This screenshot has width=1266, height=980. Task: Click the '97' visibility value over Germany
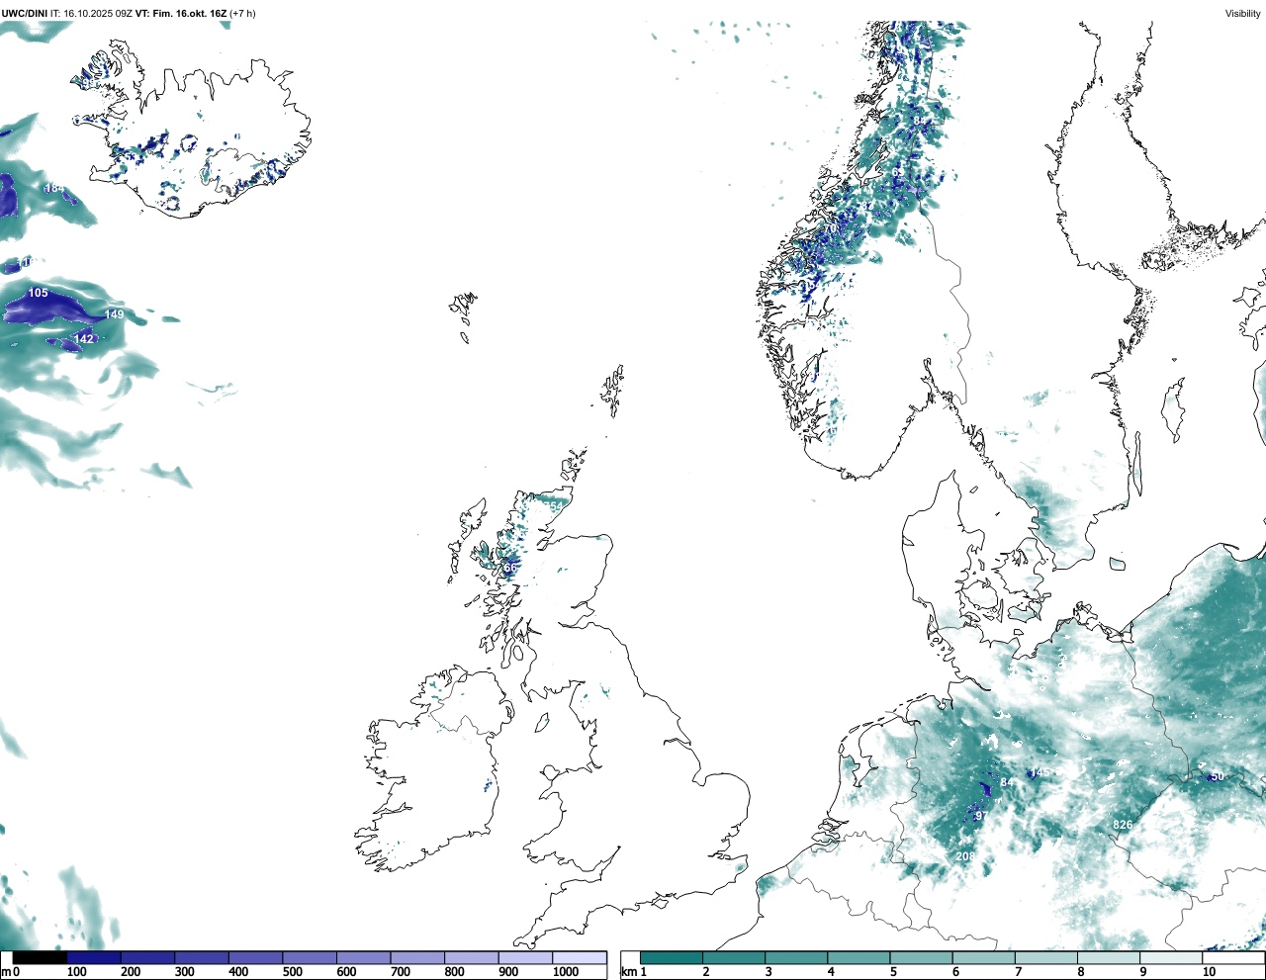pos(981,816)
